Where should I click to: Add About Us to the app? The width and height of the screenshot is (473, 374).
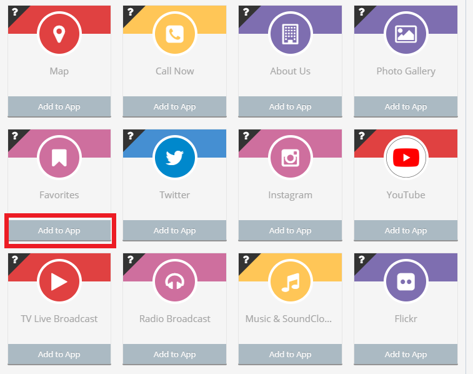click(x=290, y=106)
